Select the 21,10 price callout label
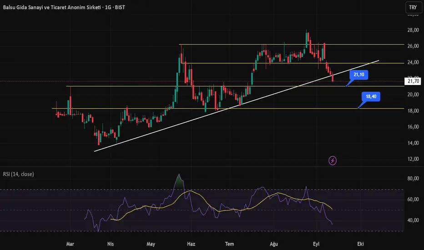The height and width of the screenshot is (250, 424). [359, 75]
